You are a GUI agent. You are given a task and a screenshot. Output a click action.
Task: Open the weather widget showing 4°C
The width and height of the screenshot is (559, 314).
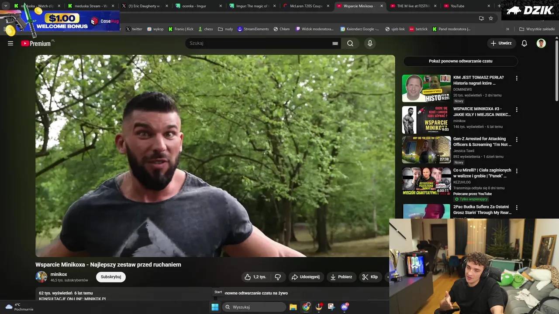click(x=19, y=307)
